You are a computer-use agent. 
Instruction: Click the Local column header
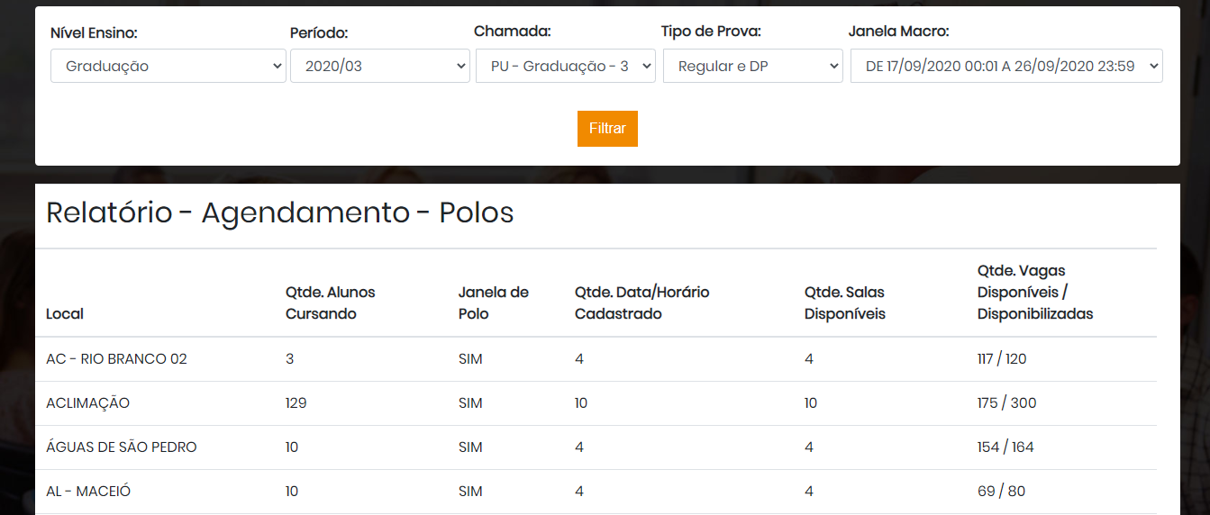tap(65, 313)
